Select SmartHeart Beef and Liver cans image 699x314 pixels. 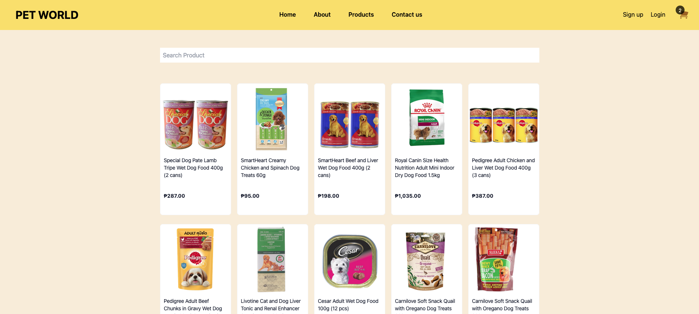click(350, 124)
